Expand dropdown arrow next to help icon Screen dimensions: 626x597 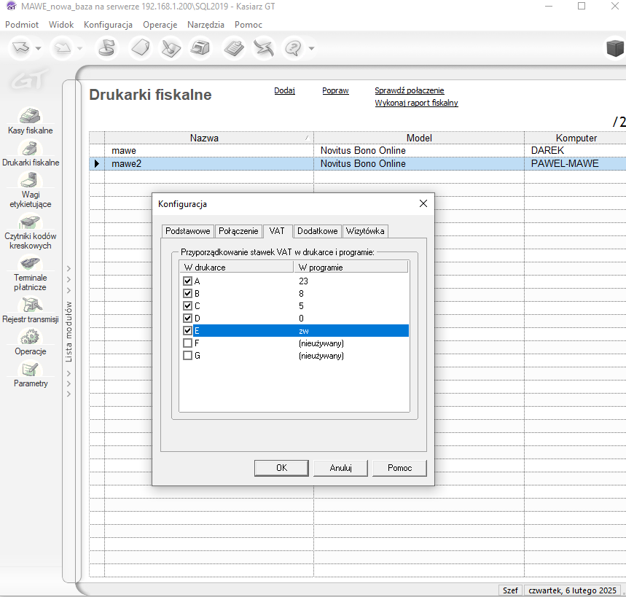coord(312,49)
